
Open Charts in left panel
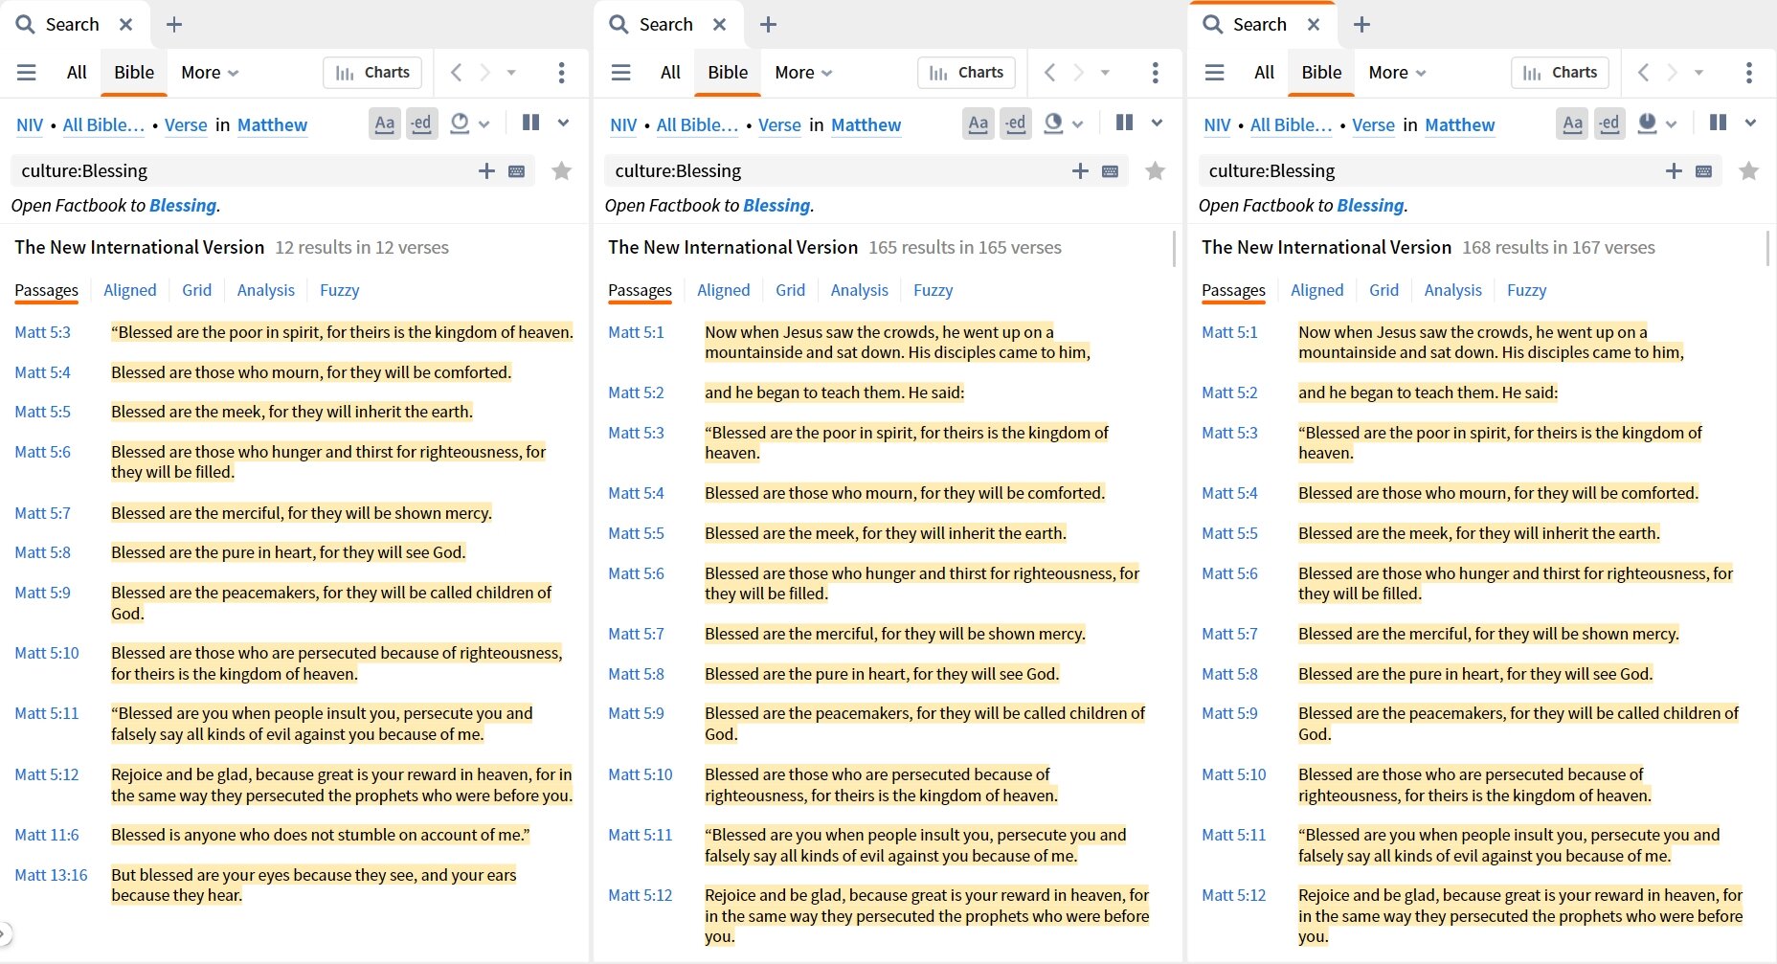(372, 73)
